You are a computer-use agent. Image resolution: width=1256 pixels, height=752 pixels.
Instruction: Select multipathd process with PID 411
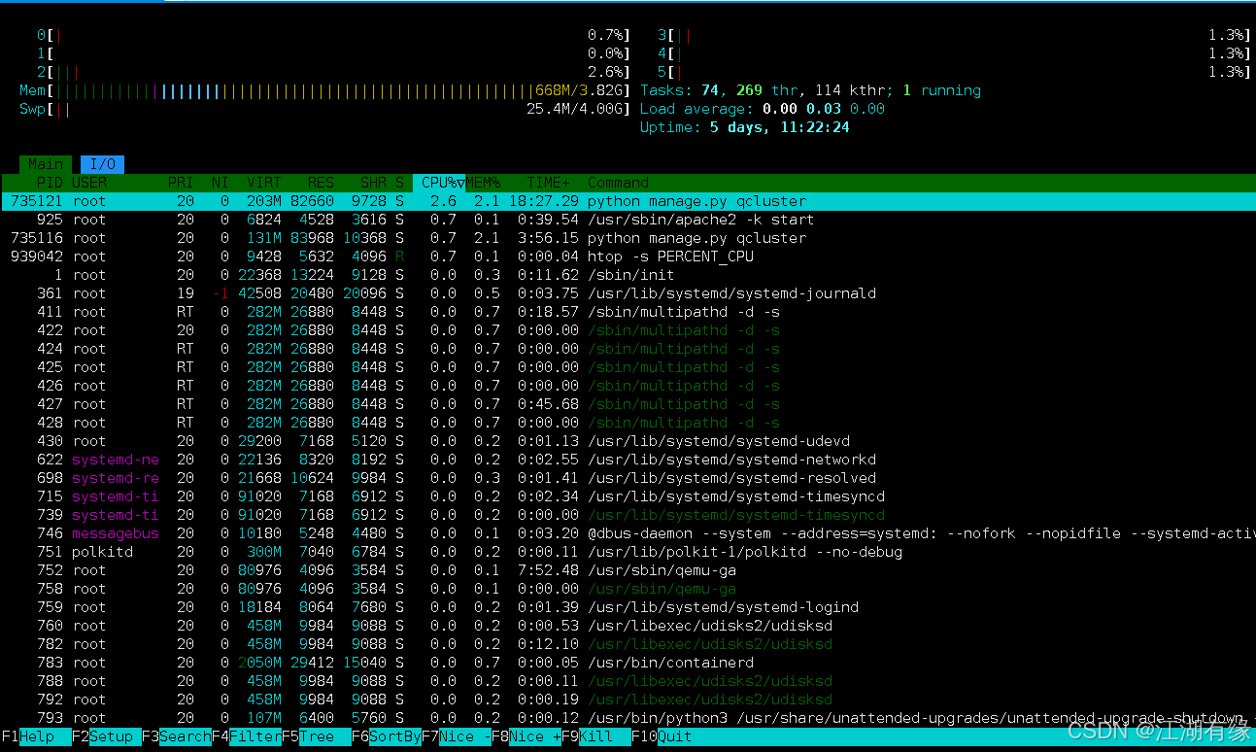628,312
